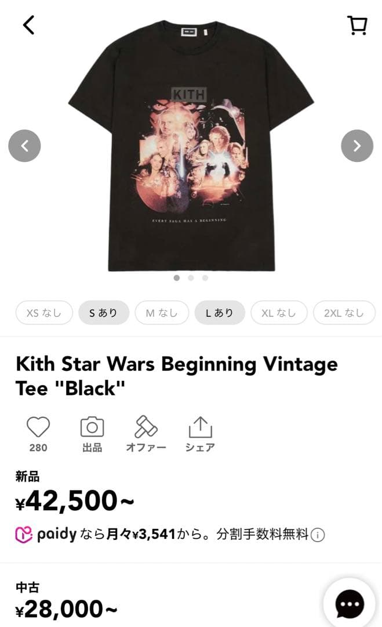Tap the XS なし size pill
The width and height of the screenshot is (382, 627).
click(44, 312)
